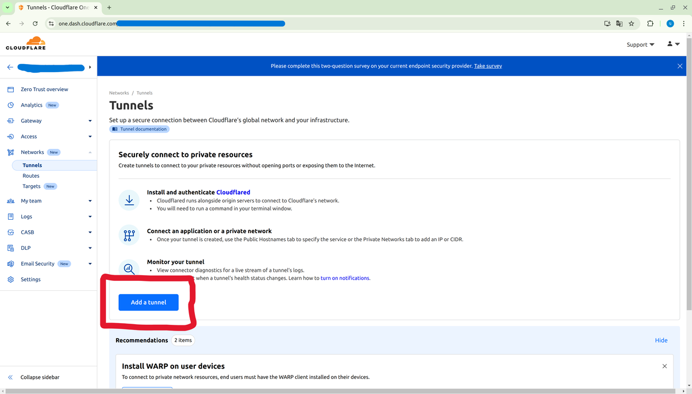The height and width of the screenshot is (394, 692).
Task: Close the Install WARP recommendation card
Action: (664, 366)
